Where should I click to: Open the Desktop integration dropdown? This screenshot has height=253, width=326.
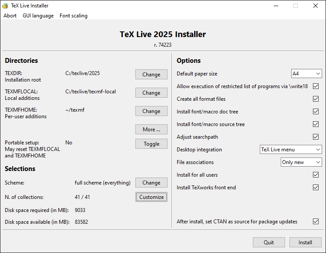[291, 150]
